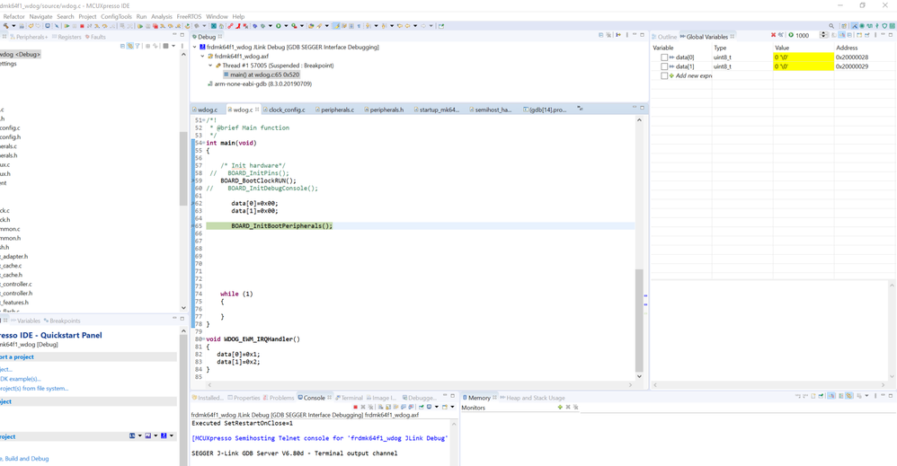Click the red Terminate button in the main toolbar
This screenshot has height=466, width=897.
click(82, 26)
